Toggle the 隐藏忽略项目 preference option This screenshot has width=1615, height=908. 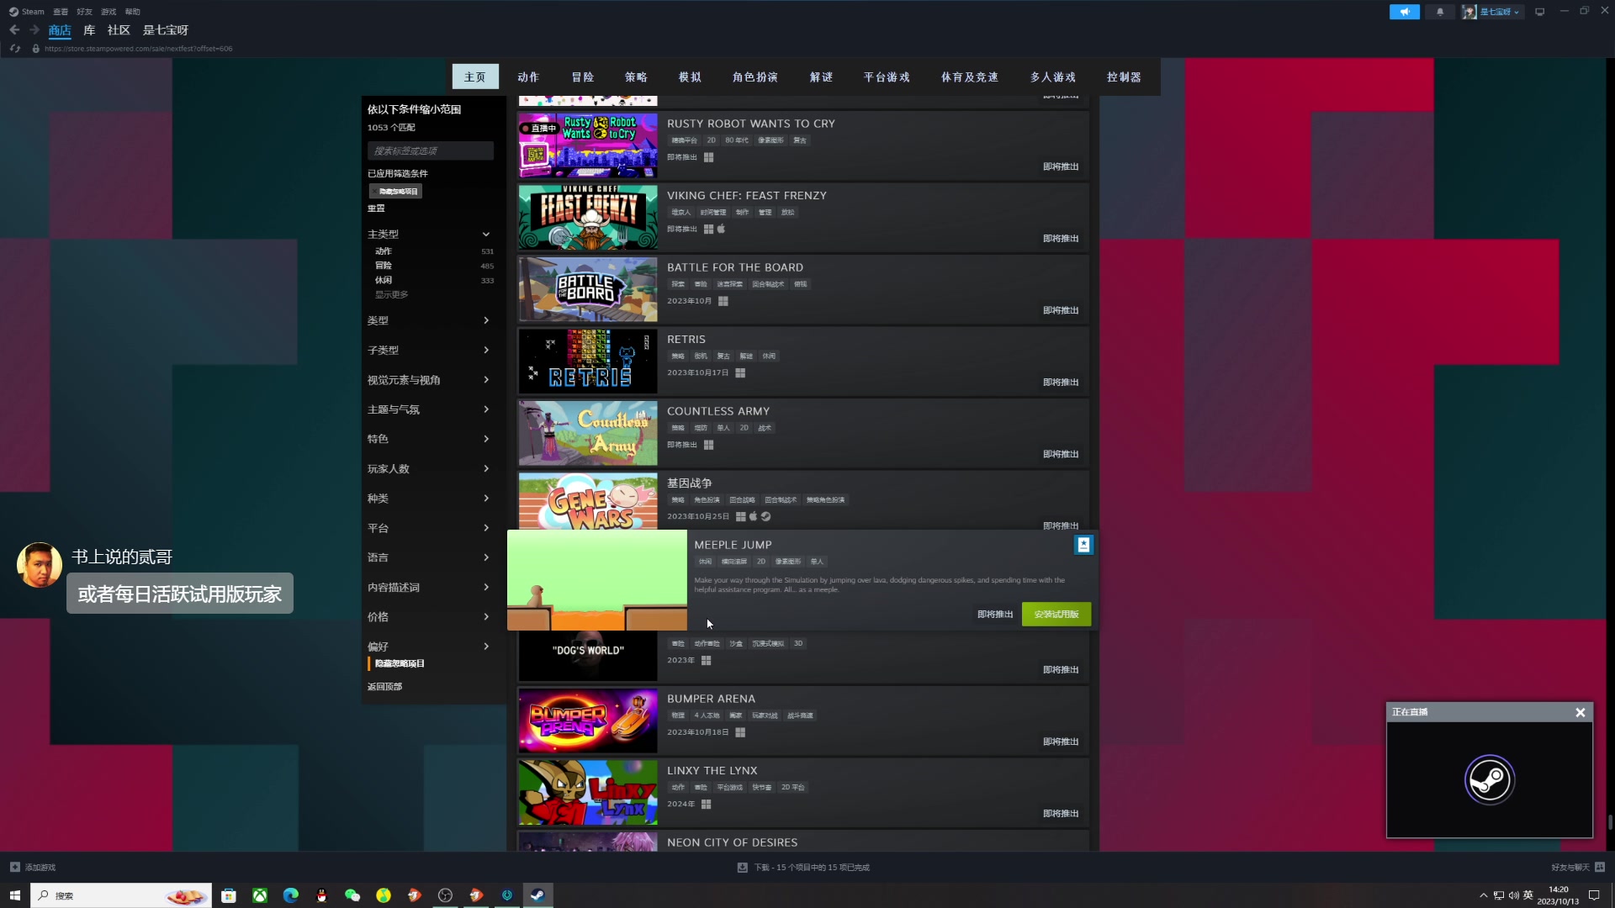pos(399,663)
